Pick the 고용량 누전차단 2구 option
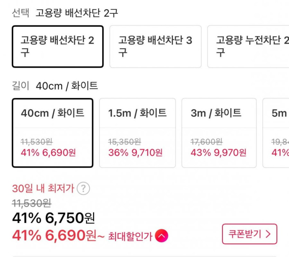The image size is (289, 257). click(248, 46)
